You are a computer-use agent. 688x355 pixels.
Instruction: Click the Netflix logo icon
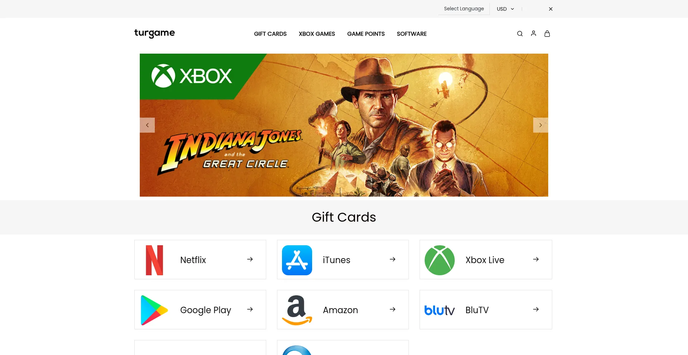[154, 260]
